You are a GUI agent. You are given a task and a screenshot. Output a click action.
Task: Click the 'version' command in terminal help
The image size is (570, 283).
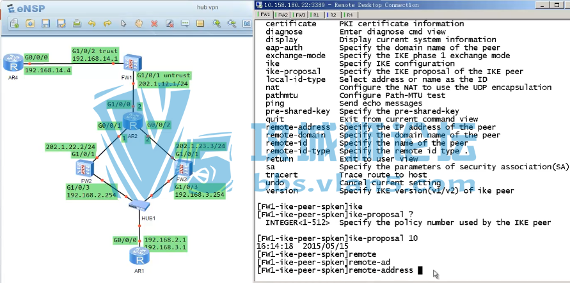coord(281,191)
